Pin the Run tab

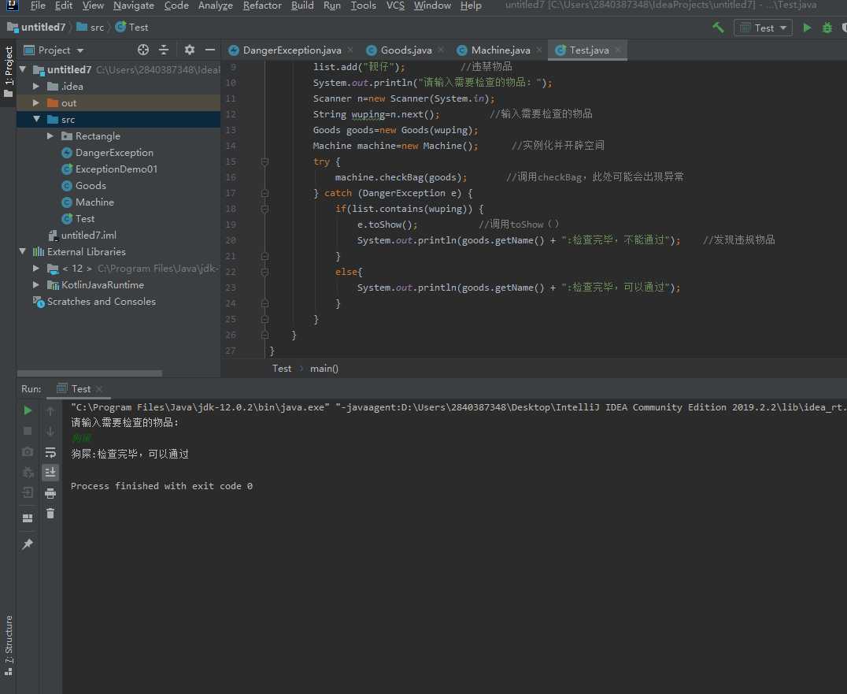(28, 544)
